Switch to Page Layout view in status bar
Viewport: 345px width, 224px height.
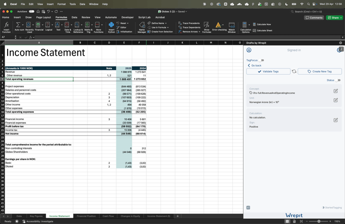tap(295, 221)
